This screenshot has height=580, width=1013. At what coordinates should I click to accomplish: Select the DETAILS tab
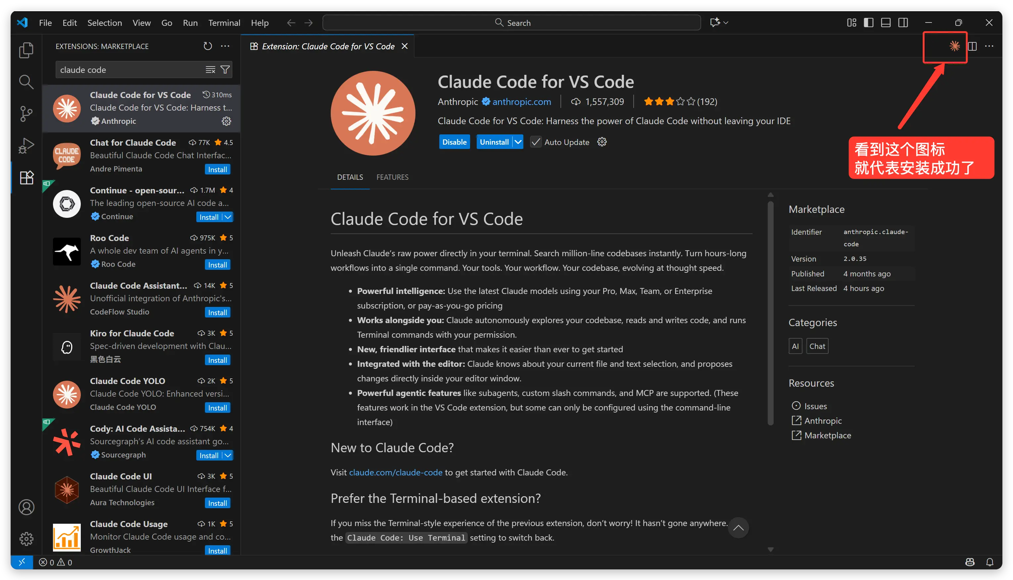(x=350, y=177)
